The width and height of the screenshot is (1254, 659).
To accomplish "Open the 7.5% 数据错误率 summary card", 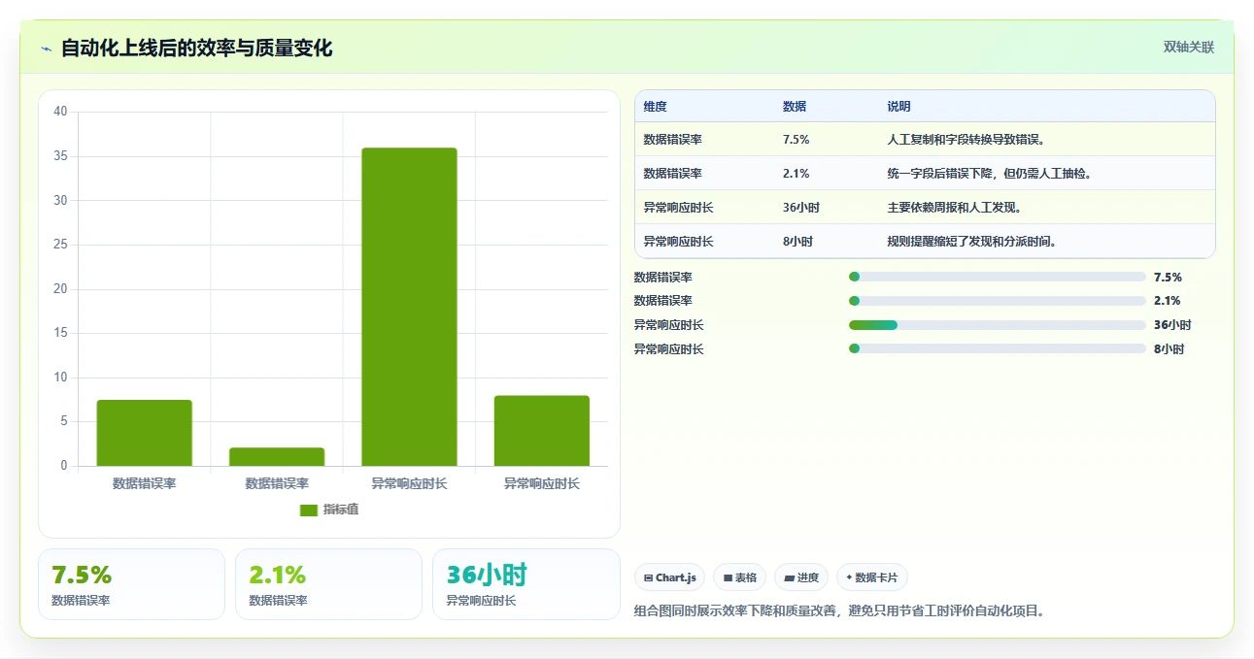I will coord(131,584).
